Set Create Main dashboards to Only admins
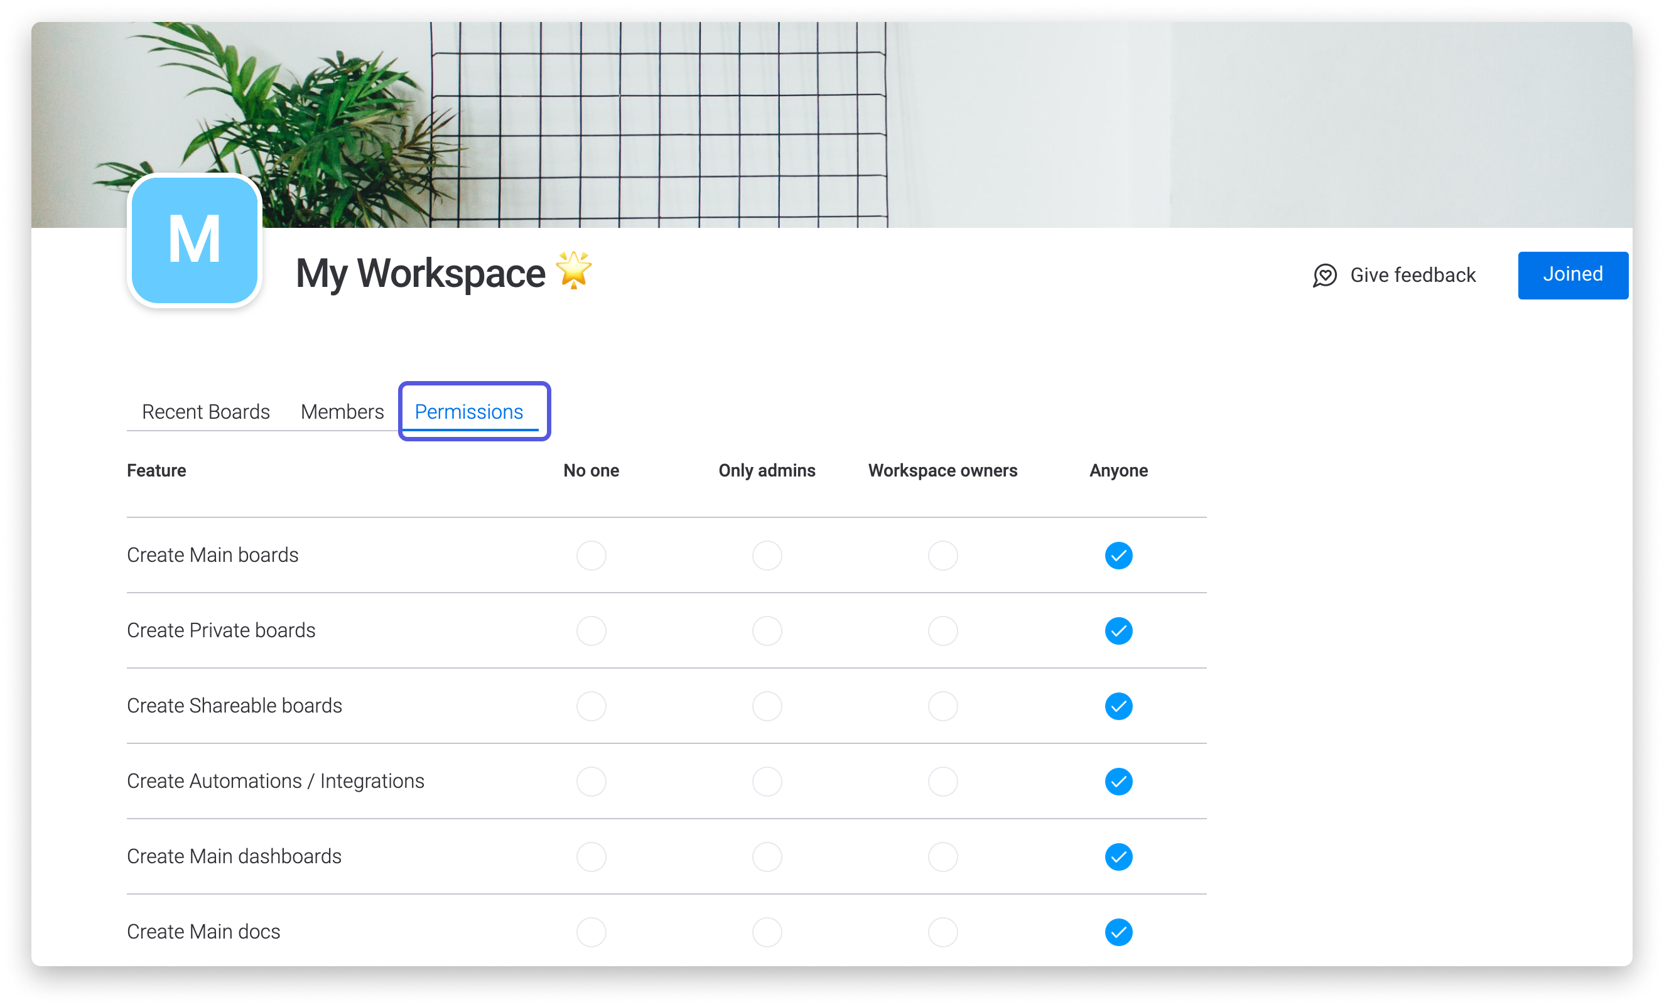Image resolution: width=1664 pixels, height=1007 pixels. click(x=767, y=856)
